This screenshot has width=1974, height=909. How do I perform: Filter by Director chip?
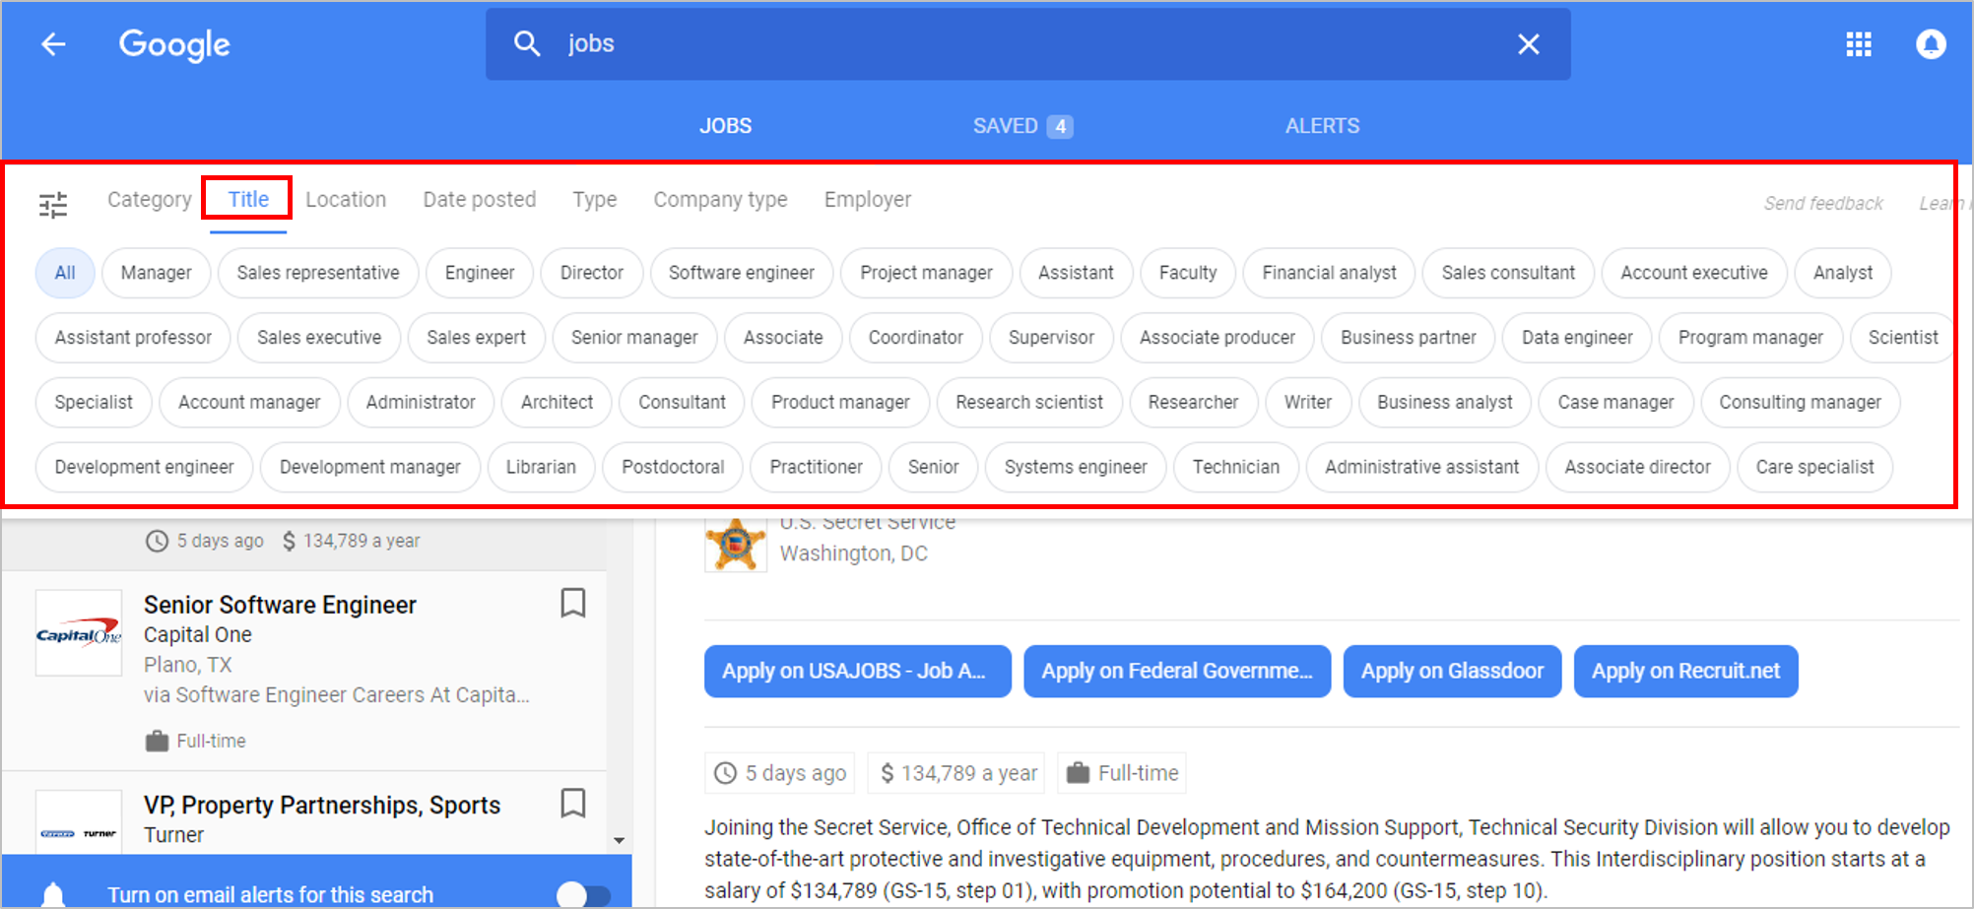(x=592, y=273)
